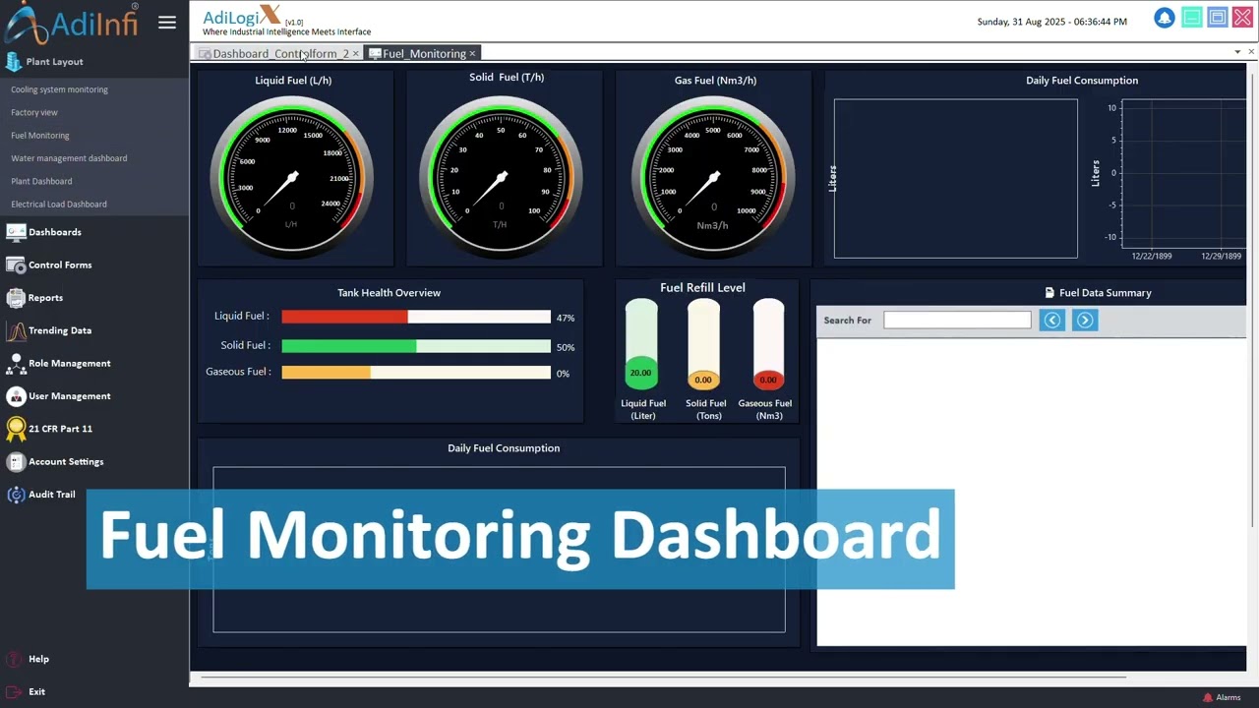The image size is (1259, 708).
Task: Click the Liquid Fuel (L/h) gauge
Action: click(292, 179)
